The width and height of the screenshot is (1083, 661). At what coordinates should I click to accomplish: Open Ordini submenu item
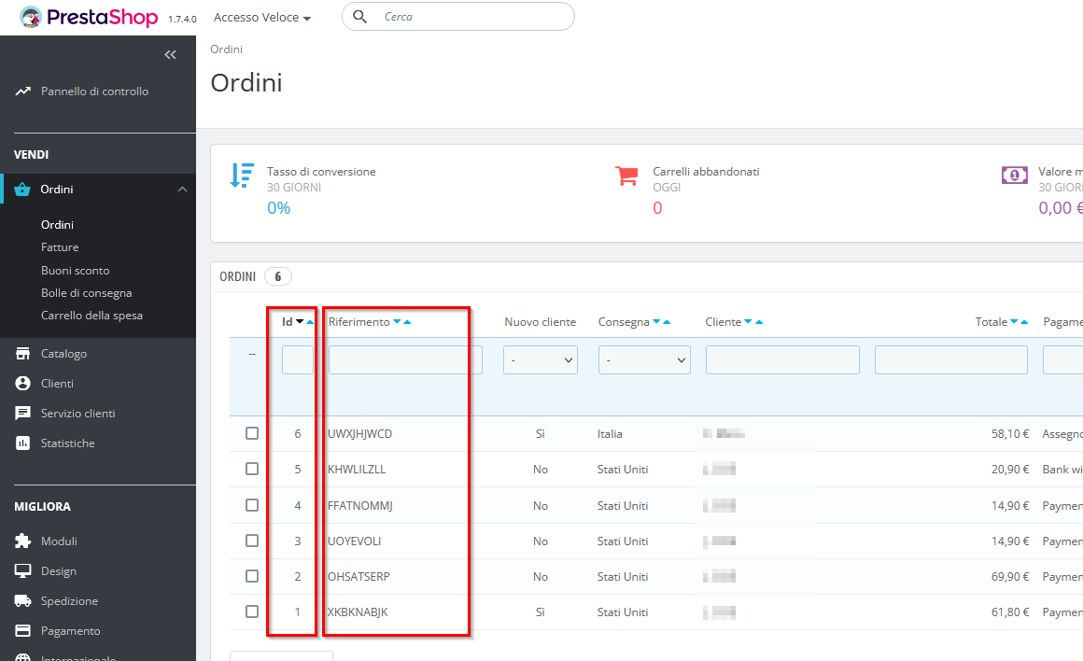point(57,224)
